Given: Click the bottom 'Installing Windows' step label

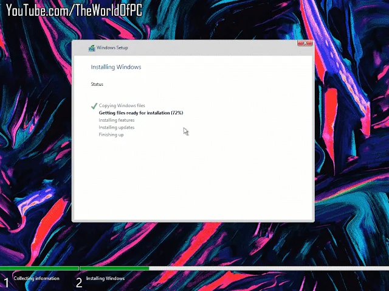Looking at the screenshot, I should 105,278.
